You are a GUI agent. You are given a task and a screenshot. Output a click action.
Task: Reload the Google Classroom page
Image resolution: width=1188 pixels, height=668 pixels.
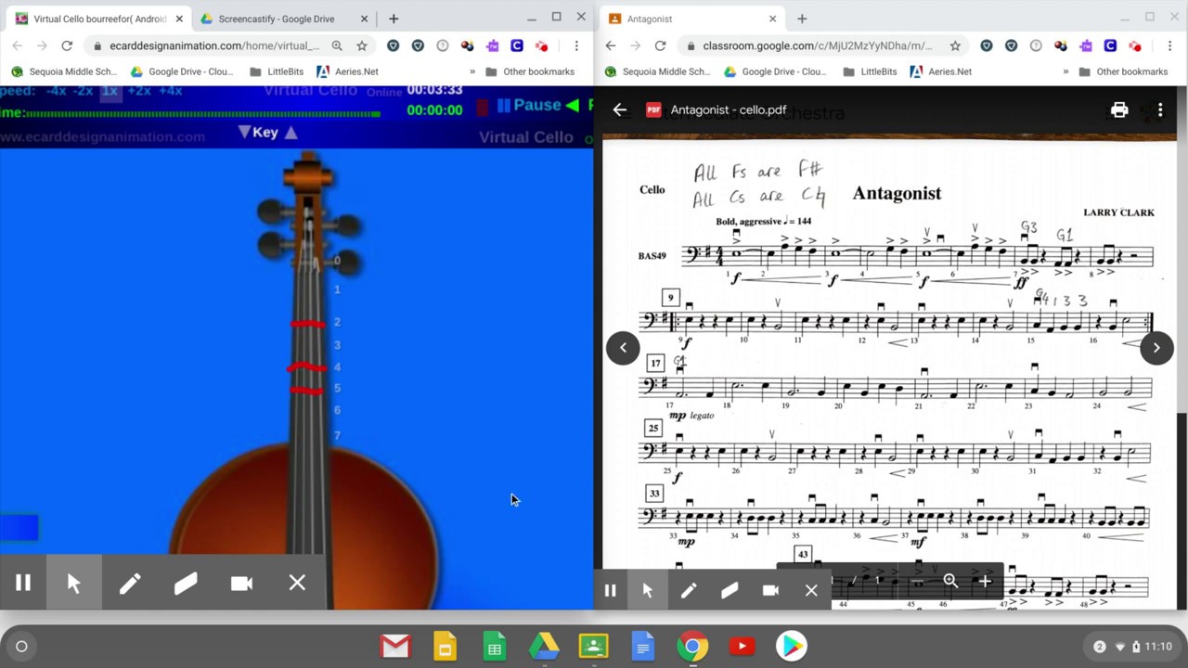click(x=660, y=45)
